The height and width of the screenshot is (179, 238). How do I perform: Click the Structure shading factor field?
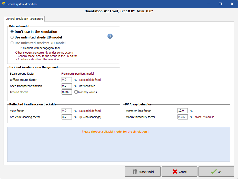coord(67,117)
